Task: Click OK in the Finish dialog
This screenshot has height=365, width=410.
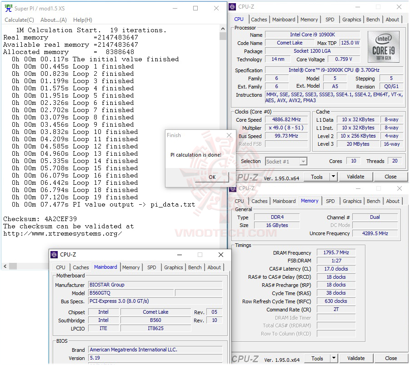Action: (212, 177)
